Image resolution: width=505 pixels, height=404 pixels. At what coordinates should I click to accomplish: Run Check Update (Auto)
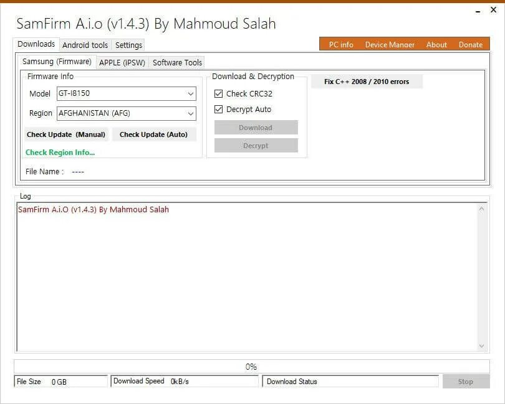click(x=153, y=134)
